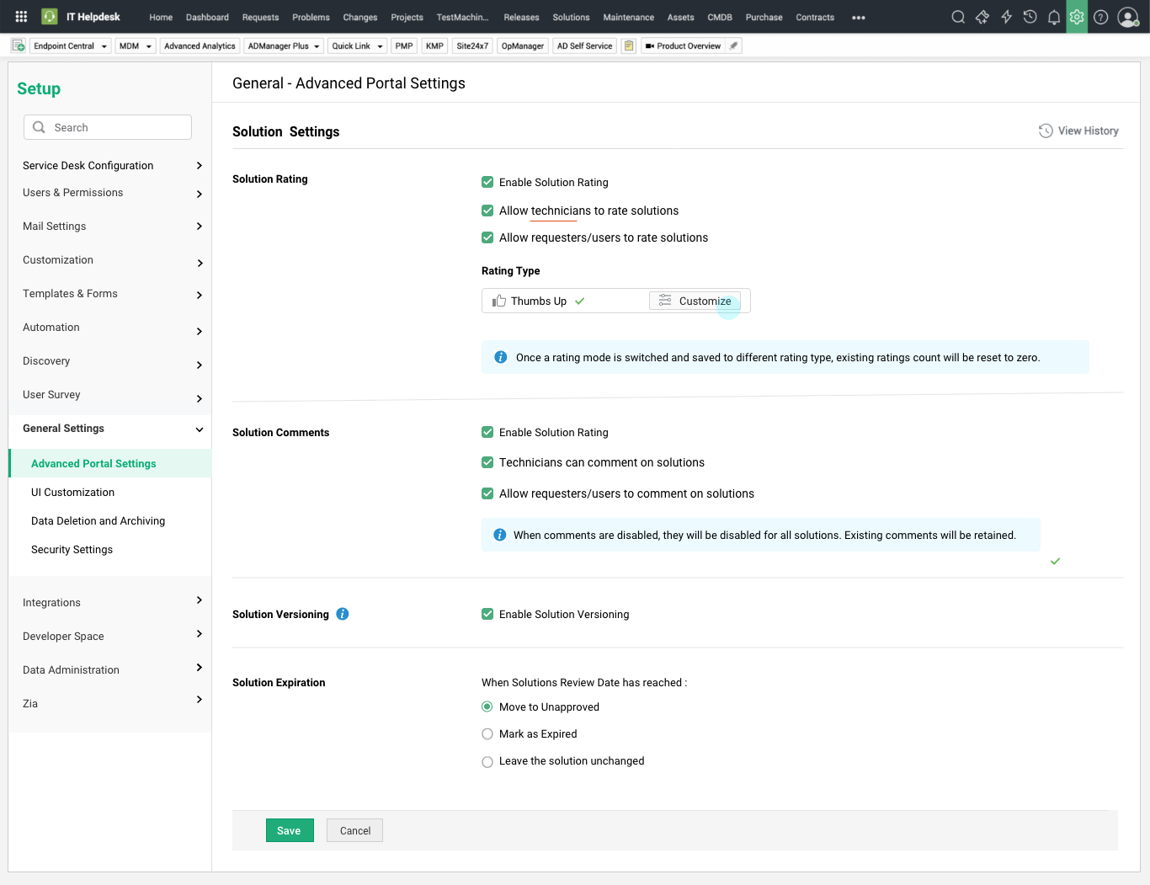Select Leave the solution unchanged option
The width and height of the screenshot is (1150, 885).
point(487,762)
